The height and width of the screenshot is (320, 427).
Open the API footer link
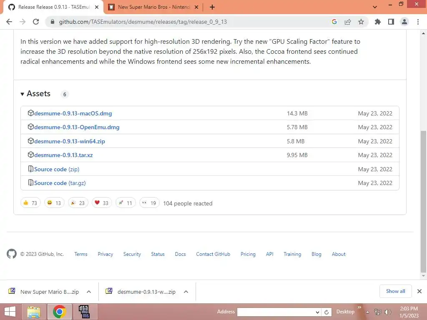click(270, 254)
